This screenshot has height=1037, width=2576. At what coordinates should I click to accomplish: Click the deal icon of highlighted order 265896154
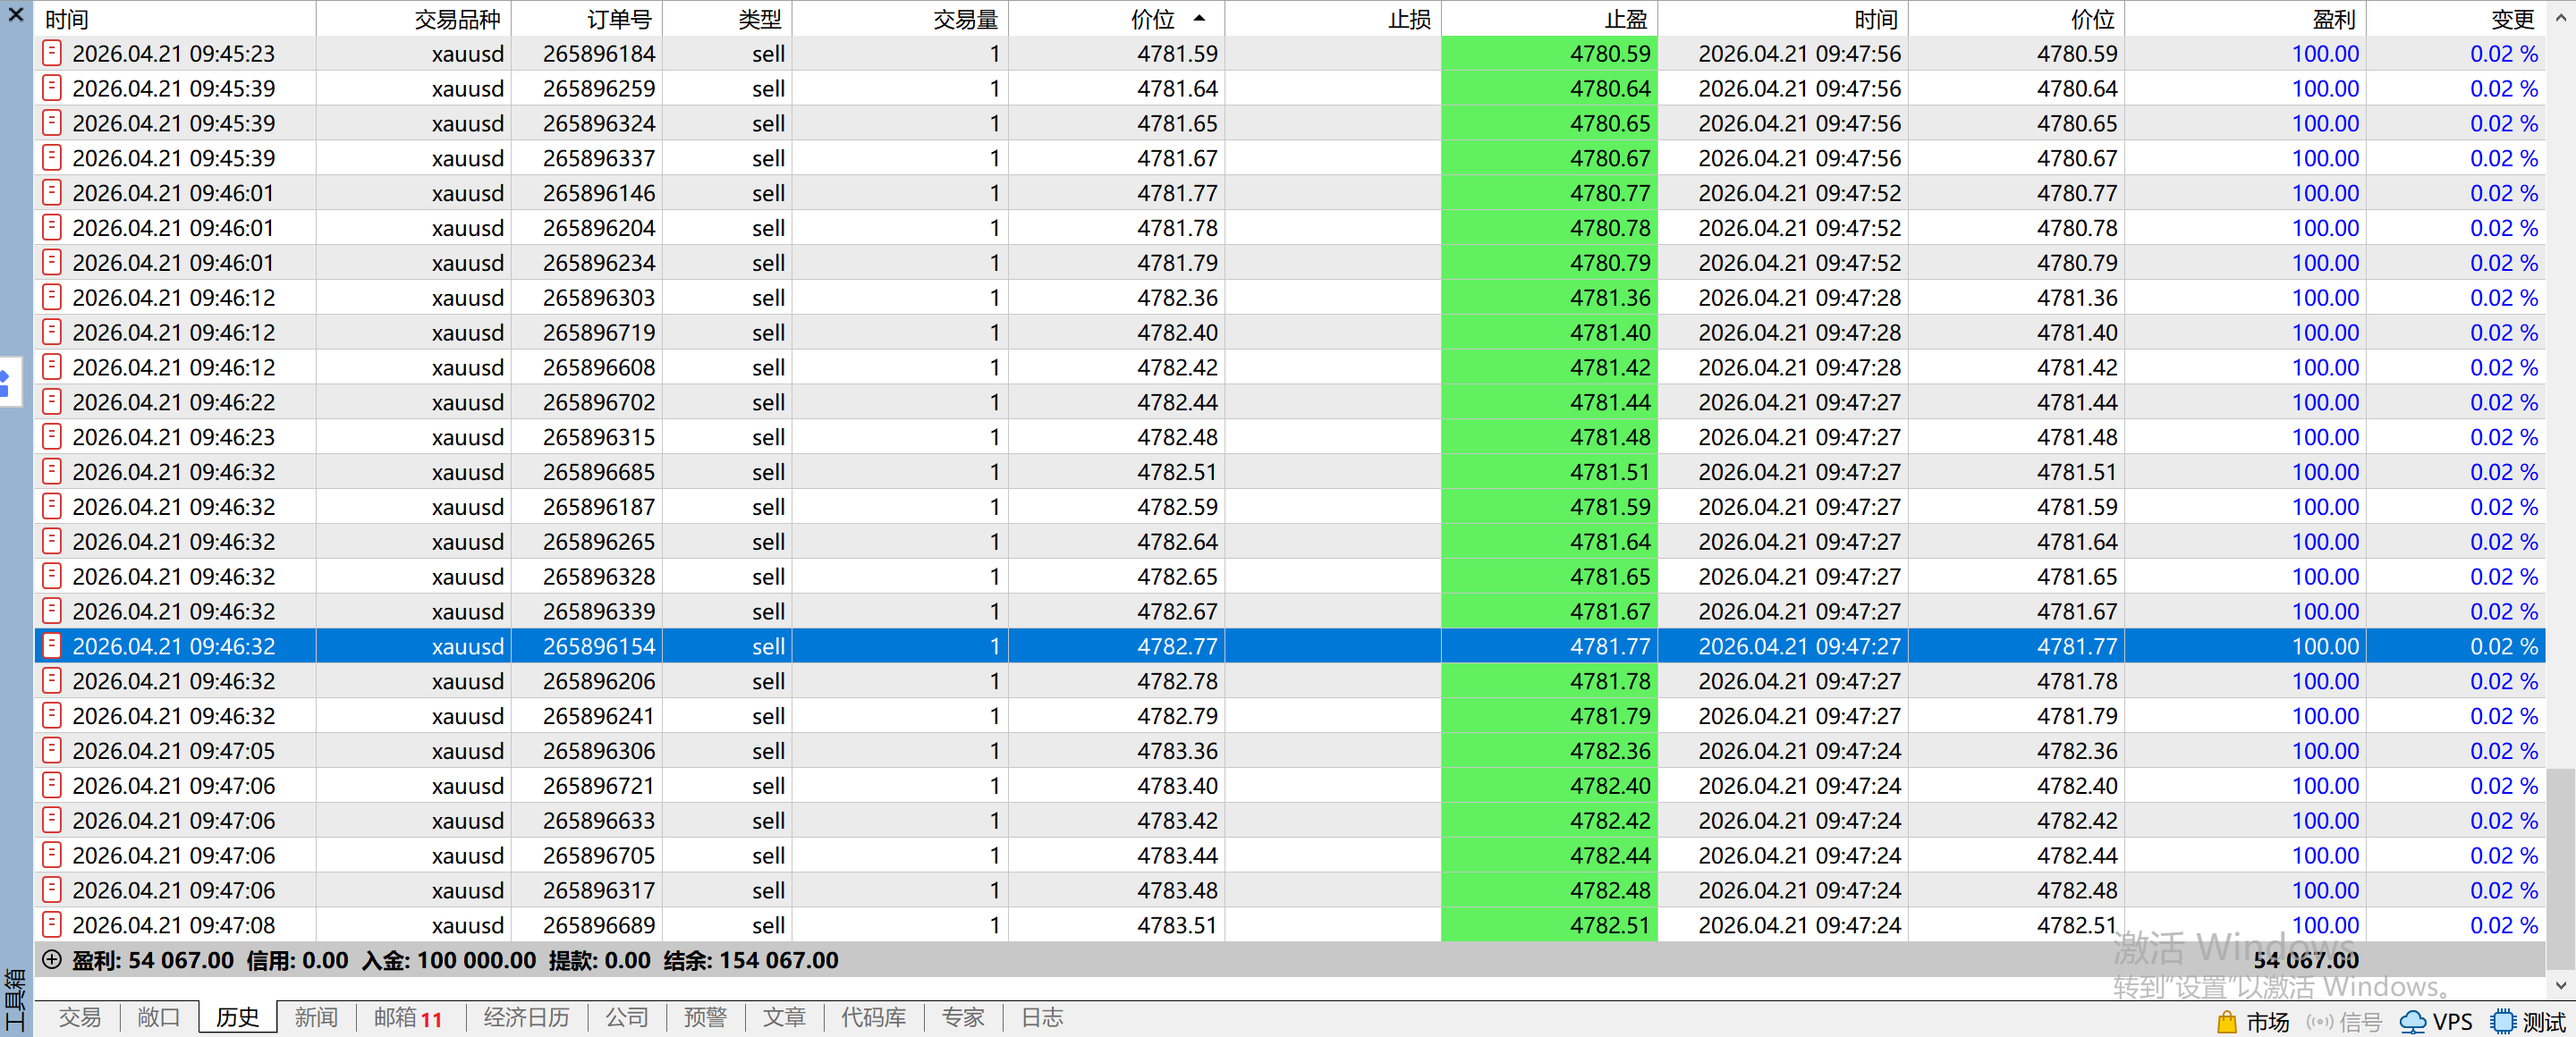click(x=52, y=645)
